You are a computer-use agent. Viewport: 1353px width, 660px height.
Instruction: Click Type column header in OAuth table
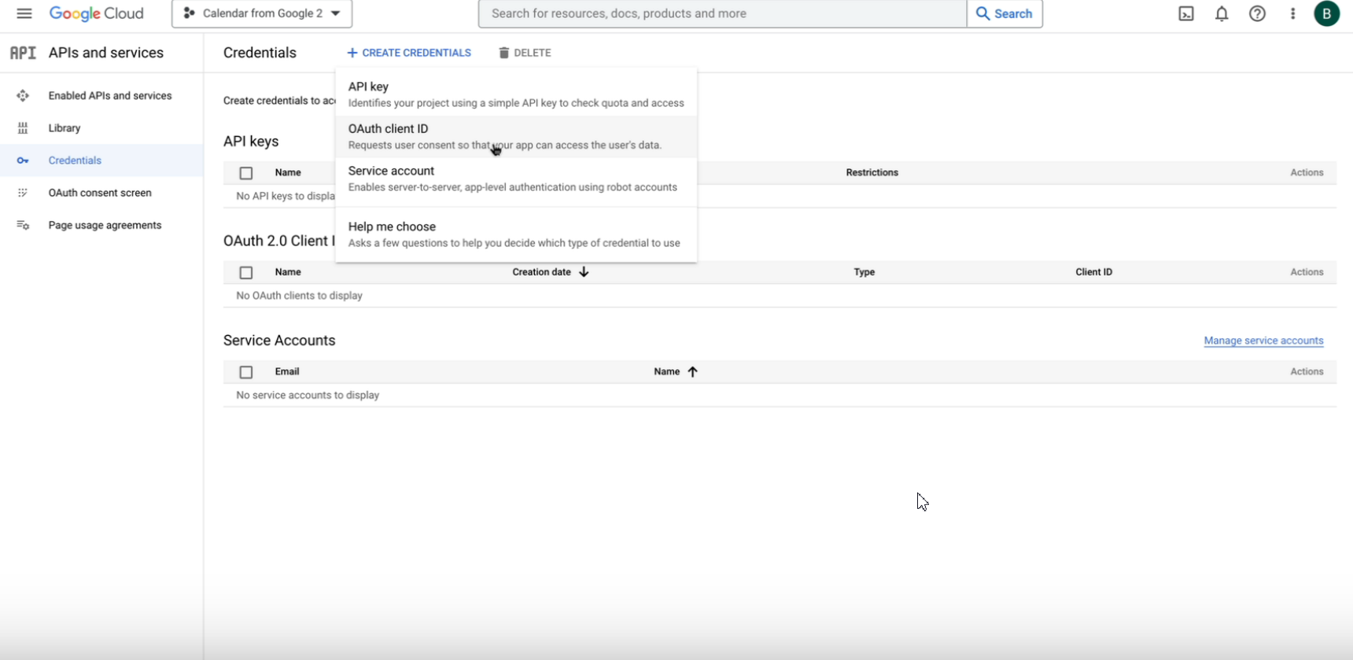click(x=864, y=272)
